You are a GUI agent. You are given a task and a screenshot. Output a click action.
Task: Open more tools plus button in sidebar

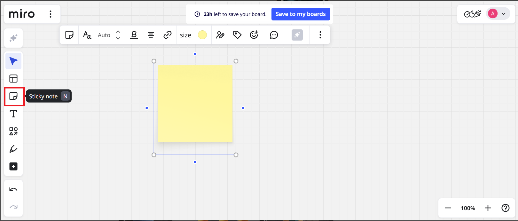pos(13,166)
